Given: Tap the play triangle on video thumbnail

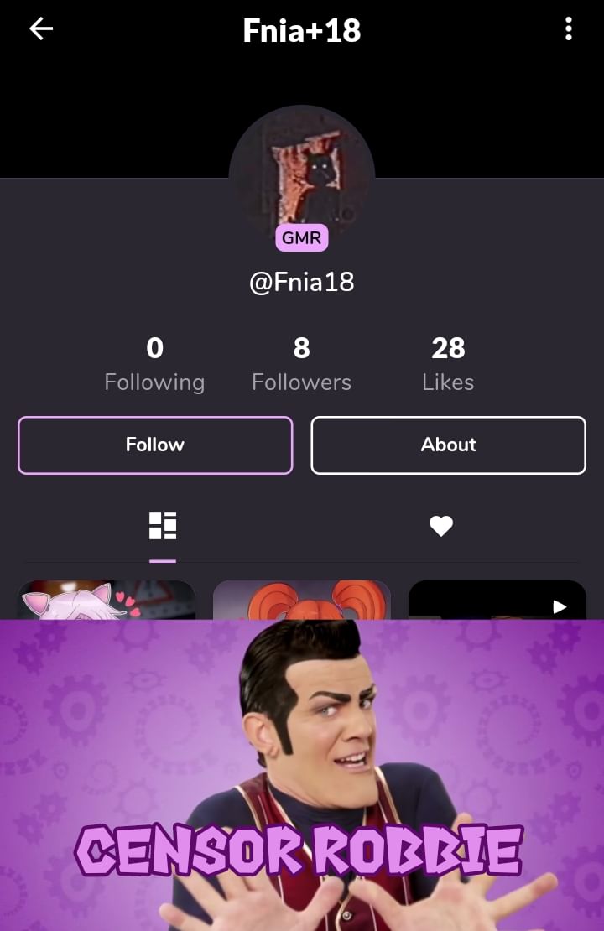Looking at the screenshot, I should click(560, 606).
